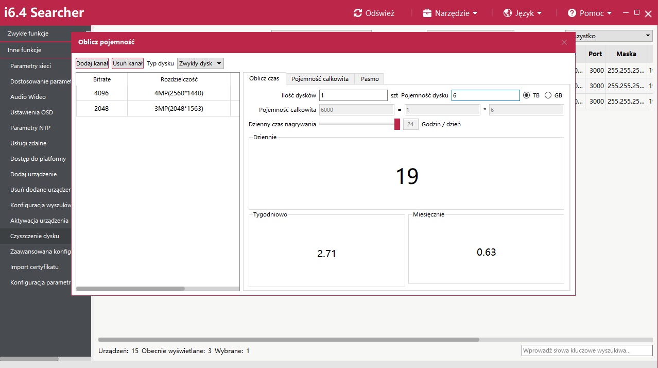Click the Język globe icon
Viewport: 658px width, 368px height.
[x=508, y=13]
